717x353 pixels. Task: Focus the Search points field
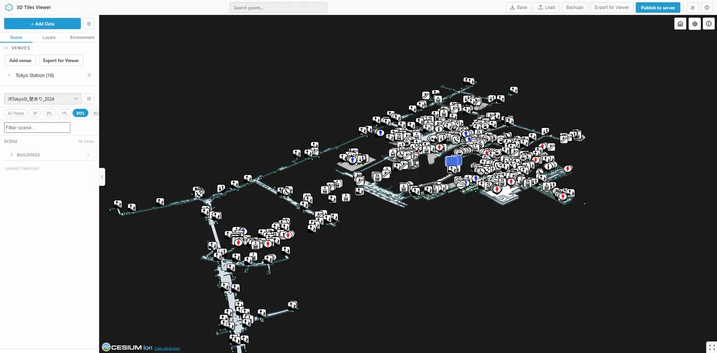(x=278, y=7)
